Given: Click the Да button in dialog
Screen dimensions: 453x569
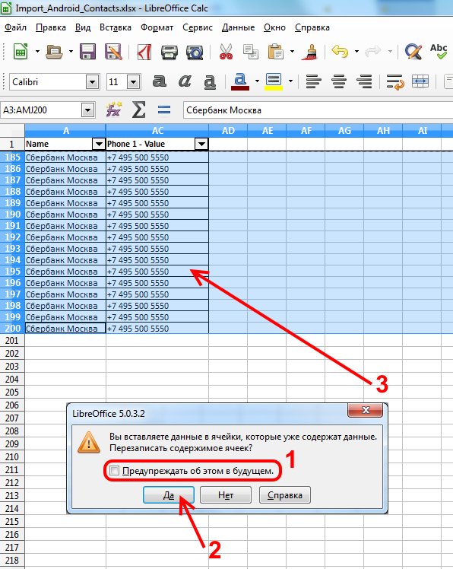Looking at the screenshot, I should click(169, 495).
